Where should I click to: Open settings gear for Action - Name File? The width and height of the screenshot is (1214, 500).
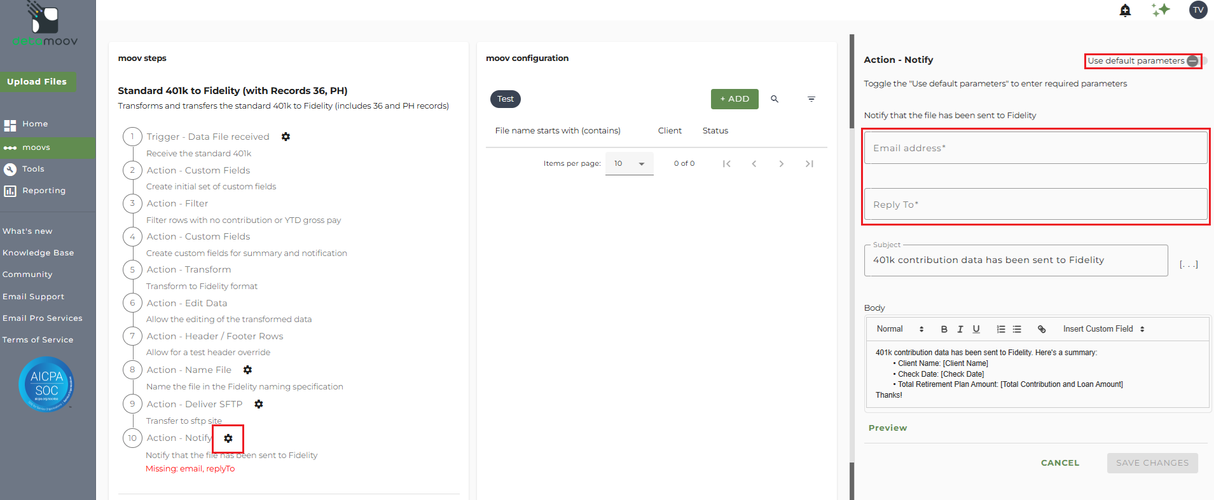tap(248, 370)
